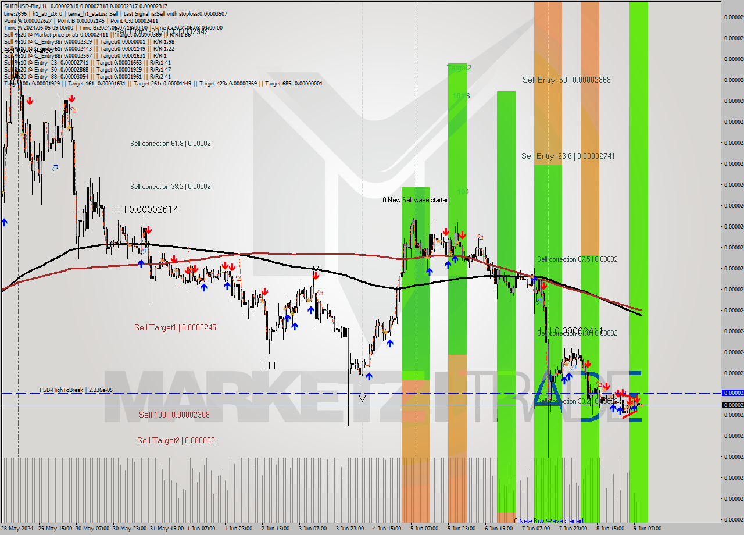Click the '4 Jun 15:00' time axis label
The height and width of the screenshot is (535, 744).
pos(387,529)
